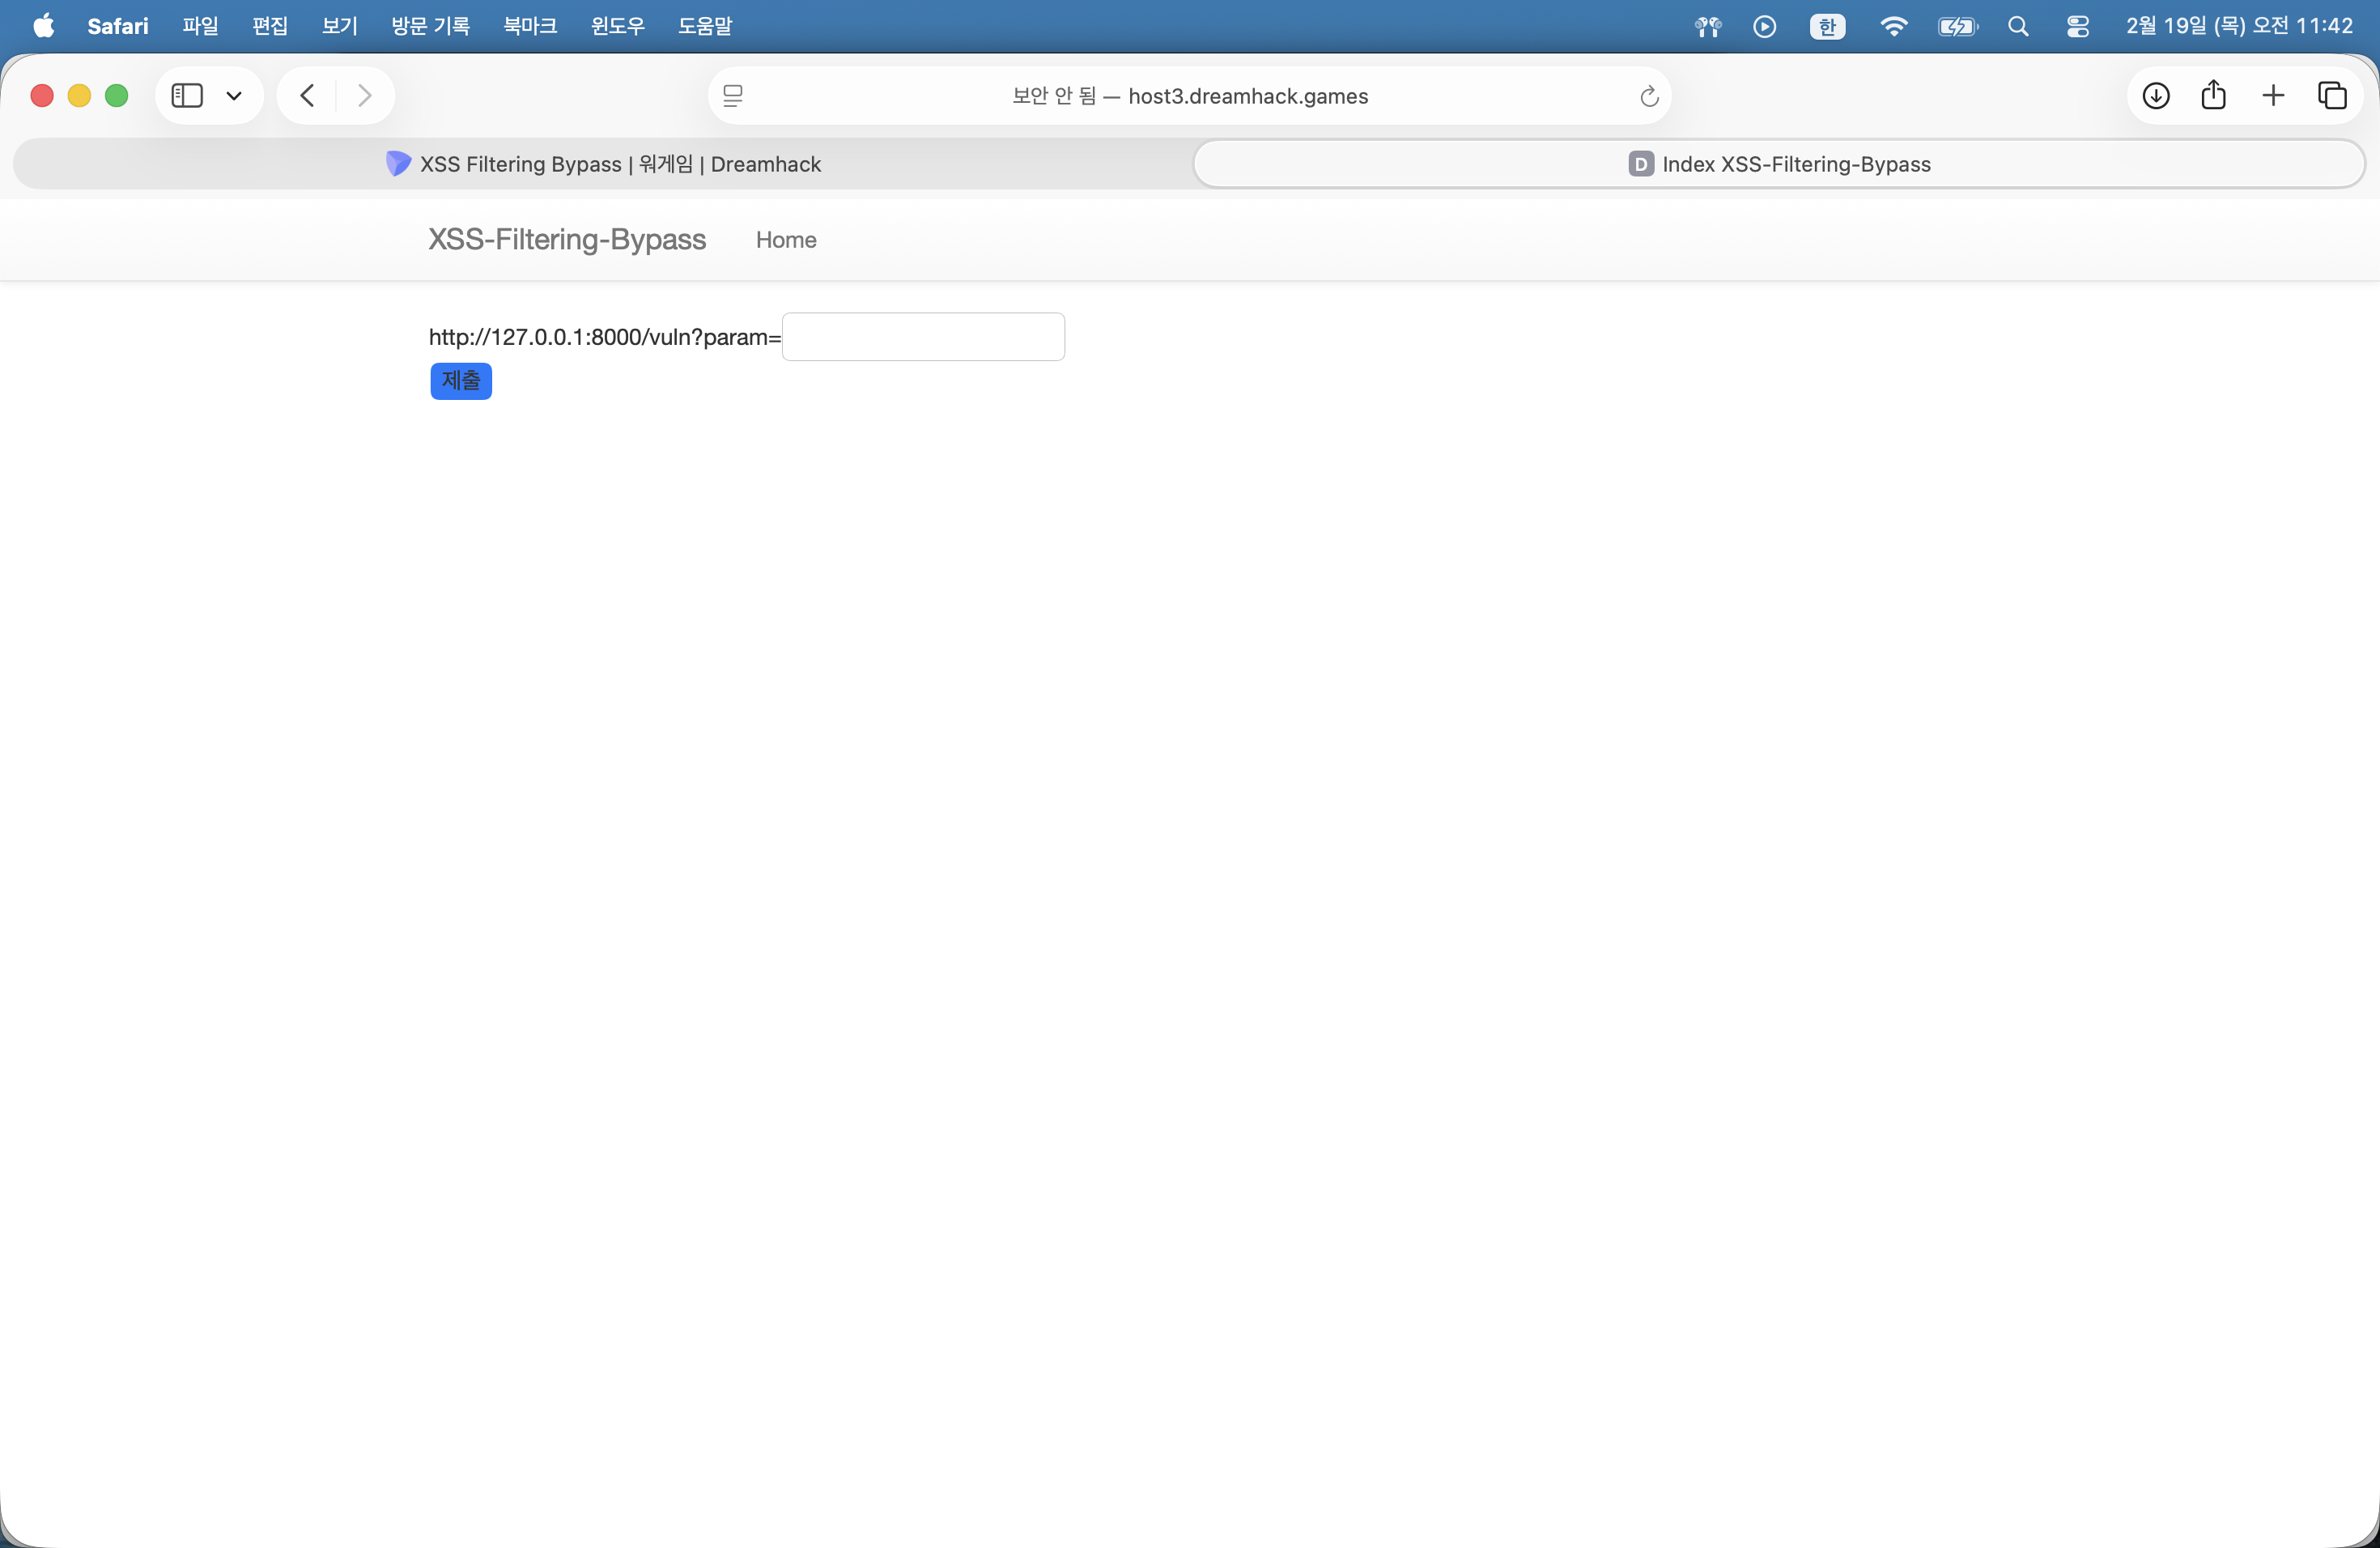2380x1548 pixels.
Task: Toggle Korean input source in the menu bar
Action: click(x=1827, y=27)
